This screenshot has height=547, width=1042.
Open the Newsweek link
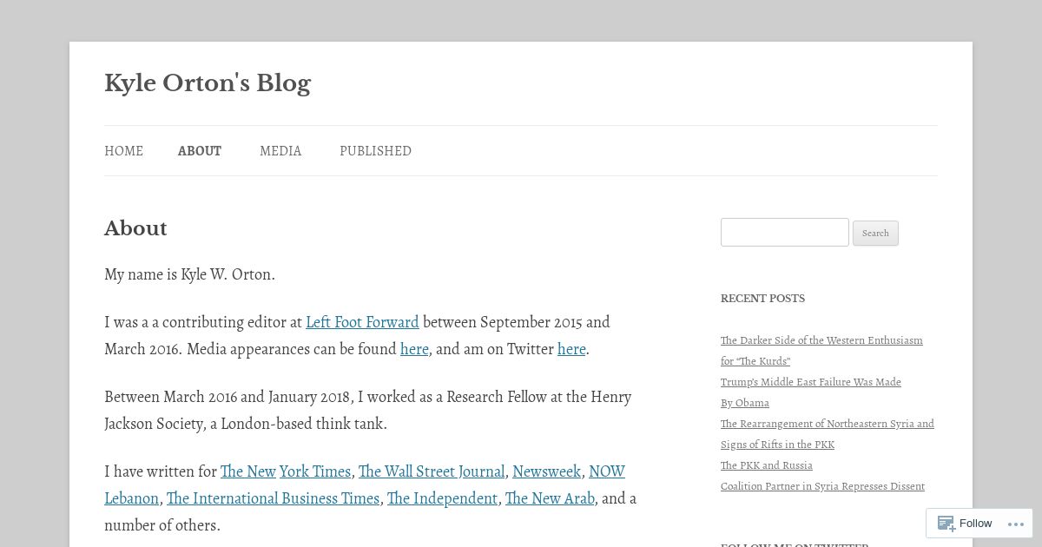click(x=546, y=471)
